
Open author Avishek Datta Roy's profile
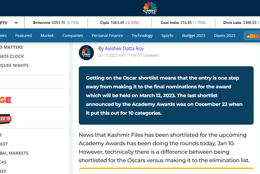[x=124, y=48]
